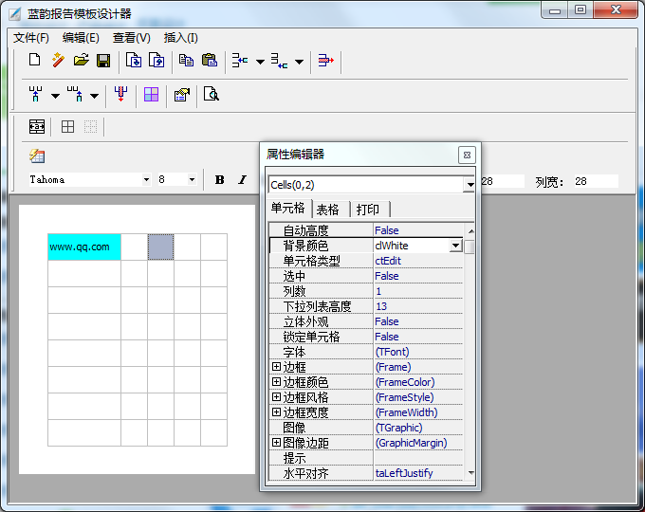Image resolution: width=645 pixels, height=512 pixels.
Task: Open the 插入(I) menu
Action: coord(181,38)
